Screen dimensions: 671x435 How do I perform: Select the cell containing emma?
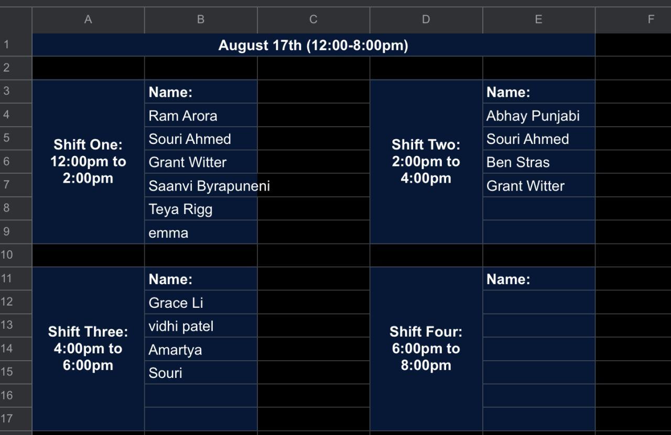[x=201, y=233]
